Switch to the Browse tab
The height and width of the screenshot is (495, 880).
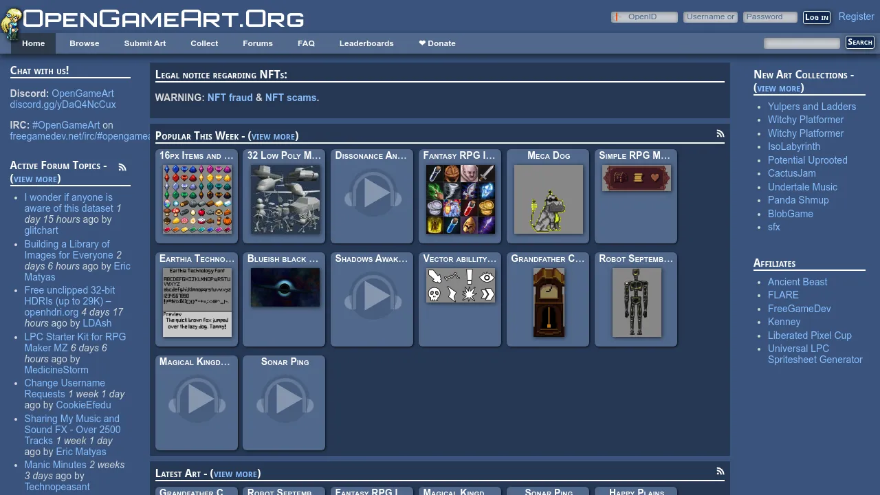coord(84,43)
